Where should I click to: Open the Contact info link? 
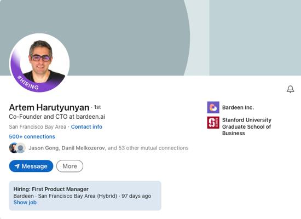click(x=86, y=127)
